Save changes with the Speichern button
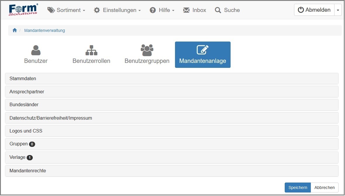This screenshot has width=345, height=196. pyautogui.click(x=298, y=188)
